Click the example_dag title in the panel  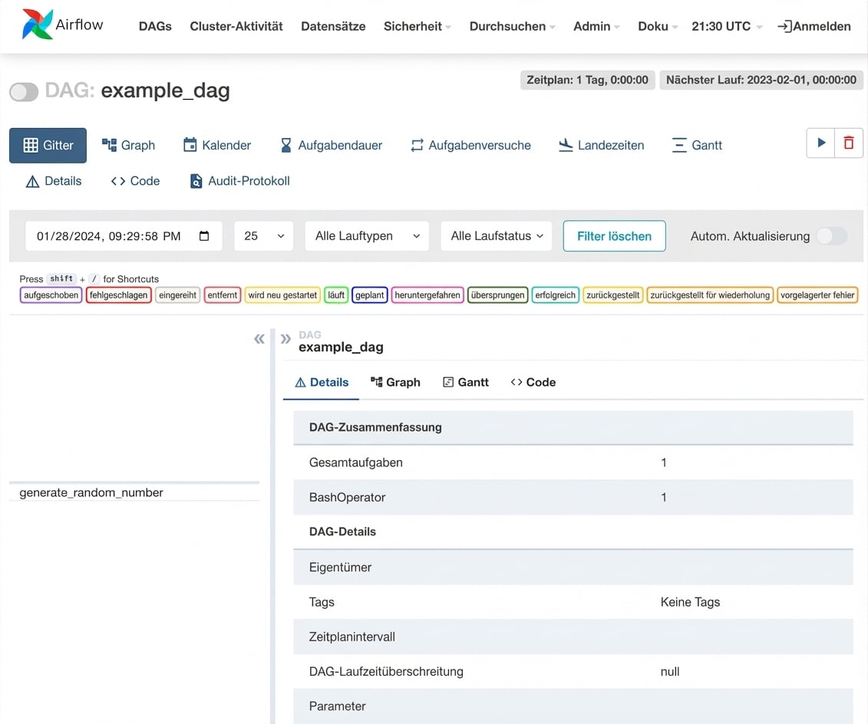pyautogui.click(x=341, y=347)
